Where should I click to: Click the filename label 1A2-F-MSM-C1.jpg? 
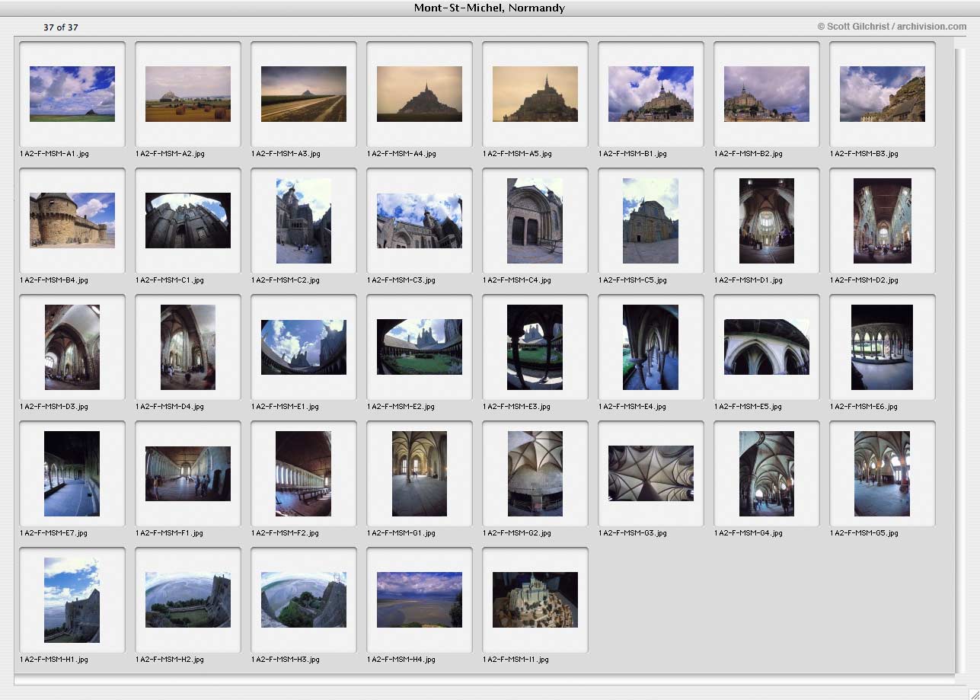tap(170, 280)
